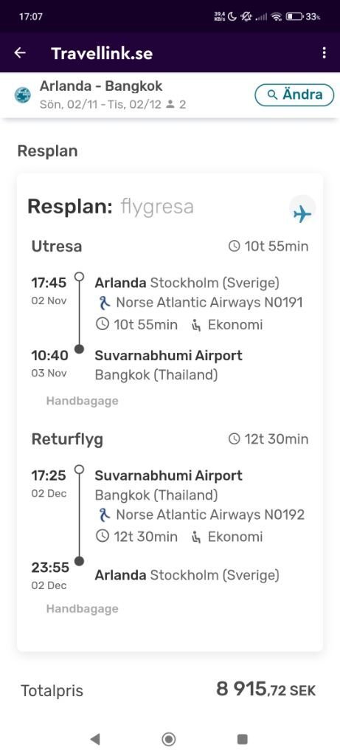This screenshot has width=340, height=756.
Task: Tap the clock icon by Returflyg 12t 30min
Action: click(x=234, y=439)
